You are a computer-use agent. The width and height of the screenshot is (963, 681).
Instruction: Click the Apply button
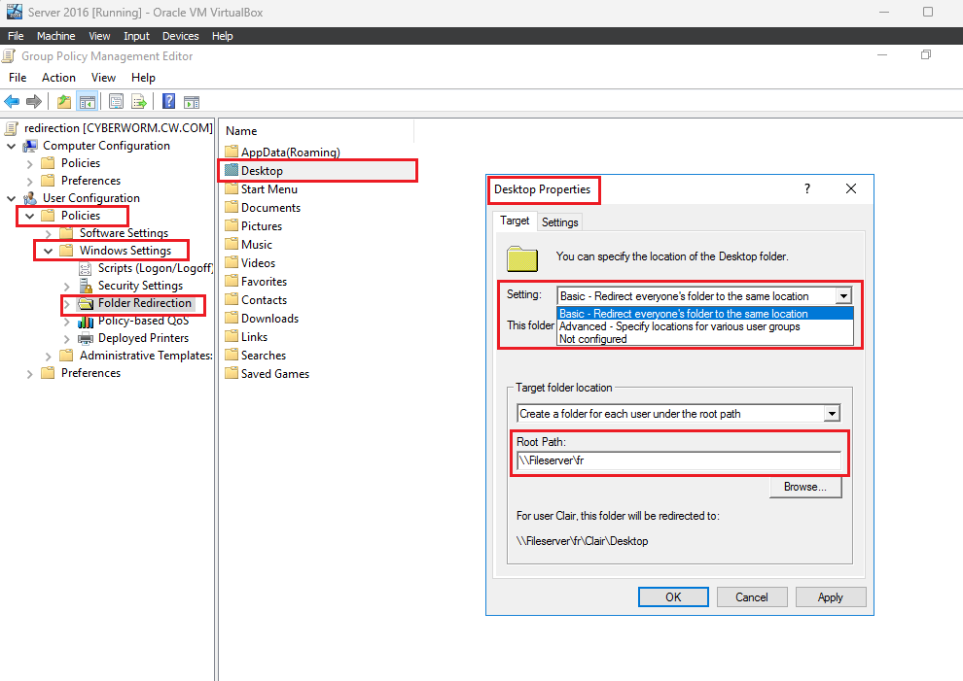click(831, 596)
